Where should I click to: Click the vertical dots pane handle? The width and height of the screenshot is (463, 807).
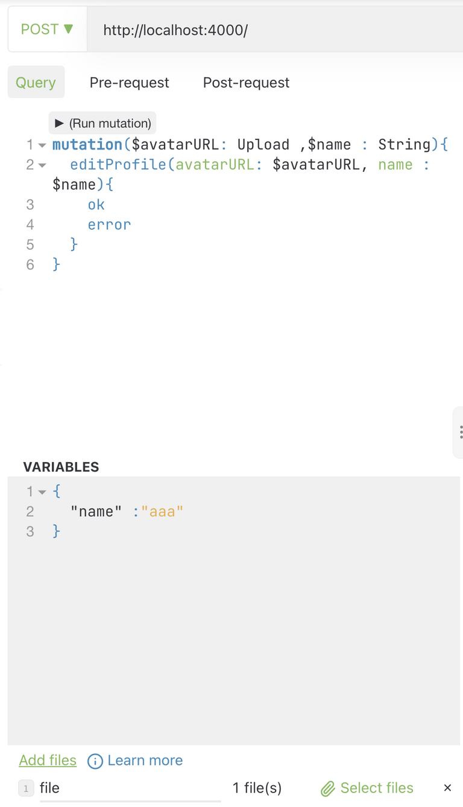pyautogui.click(x=461, y=432)
